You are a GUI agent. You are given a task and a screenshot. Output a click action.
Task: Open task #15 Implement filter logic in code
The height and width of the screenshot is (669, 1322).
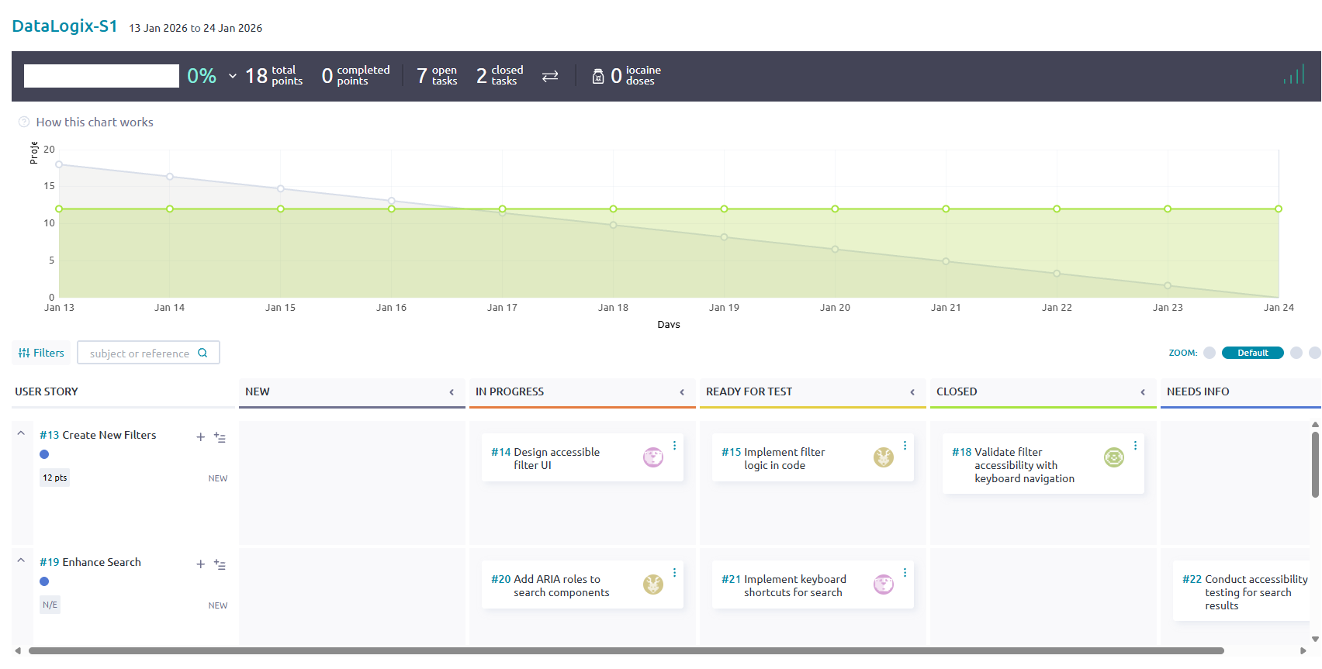[784, 458]
